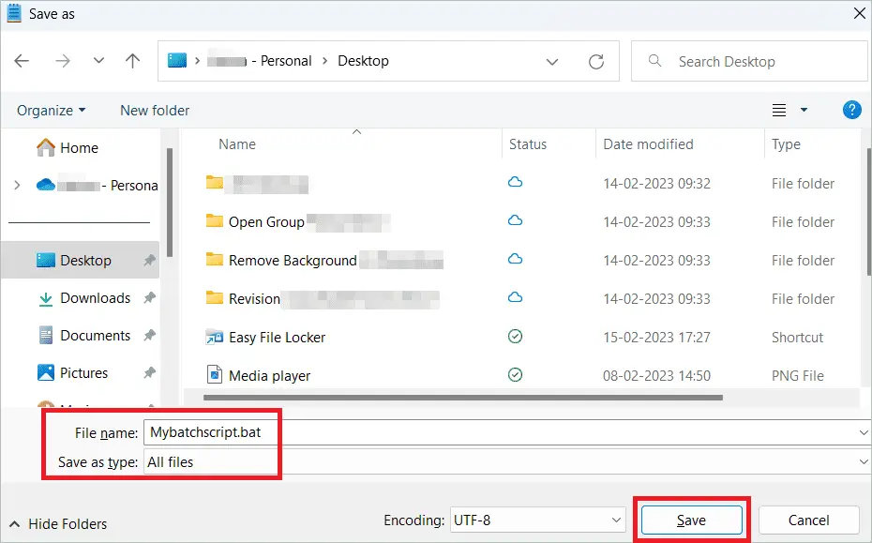
Task: Expand the breadcrumb chevron after Desktop
Action: coord(552,60)
